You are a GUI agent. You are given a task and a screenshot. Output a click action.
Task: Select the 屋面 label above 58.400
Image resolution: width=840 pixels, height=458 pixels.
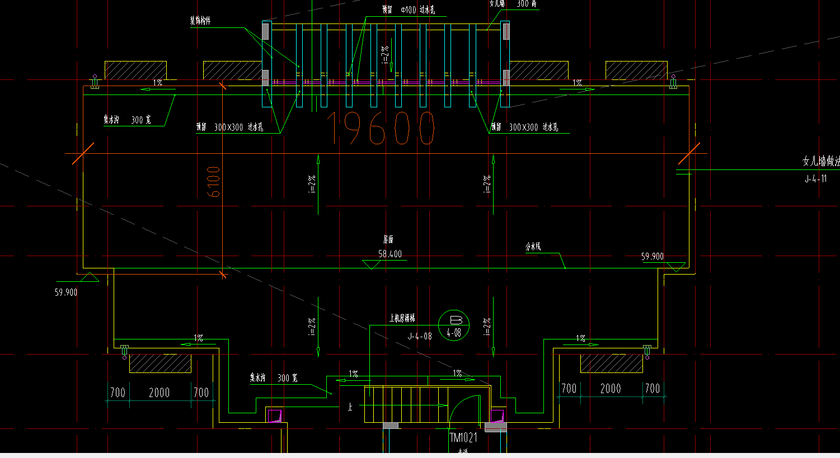click(388, 239)
